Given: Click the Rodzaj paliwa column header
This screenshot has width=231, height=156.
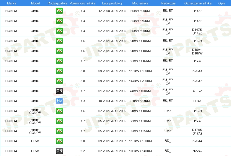Looking at the screenshot, I should coord(57,3).
